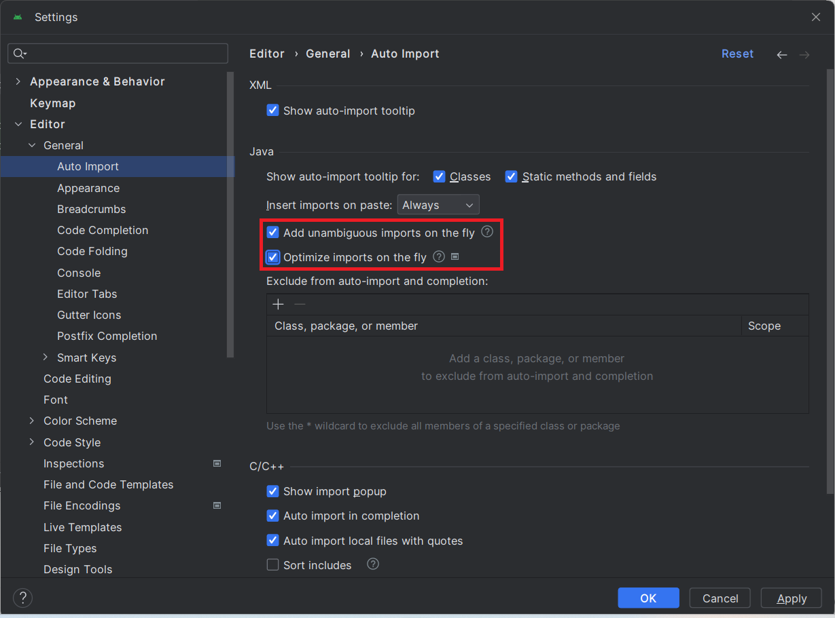Click the help icon beside Sort includes
This screenshot has width=835, height=618.
tap(372, 564)
